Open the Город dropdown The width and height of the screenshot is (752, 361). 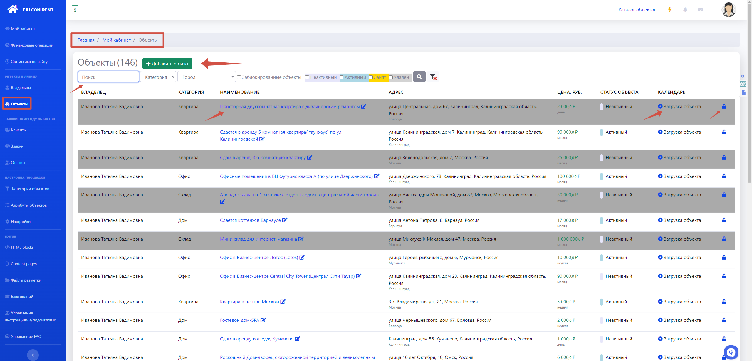[x=207, y=77]
